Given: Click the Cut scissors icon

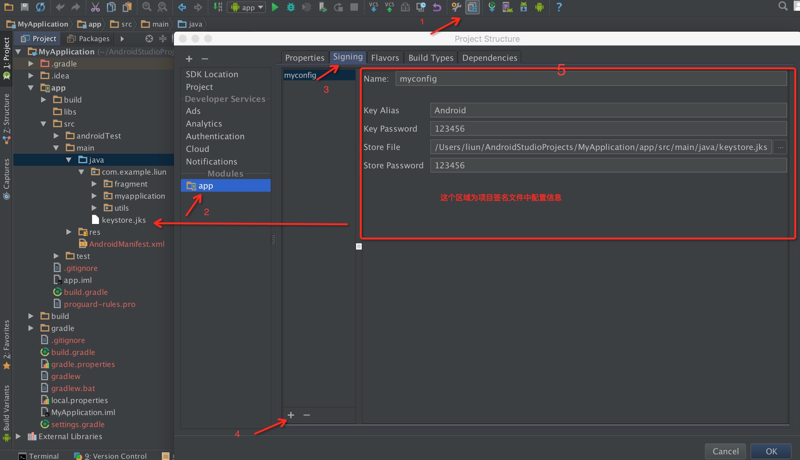Looking at the screenshot, I should (95, 7).
